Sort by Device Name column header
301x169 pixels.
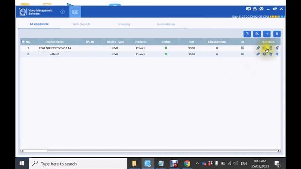click(55, 42)
